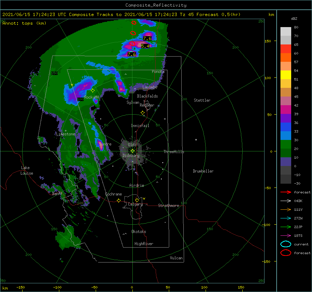The image size is (312, 292).
Task: Click the Cochrane city label
Action: (113, 194)
